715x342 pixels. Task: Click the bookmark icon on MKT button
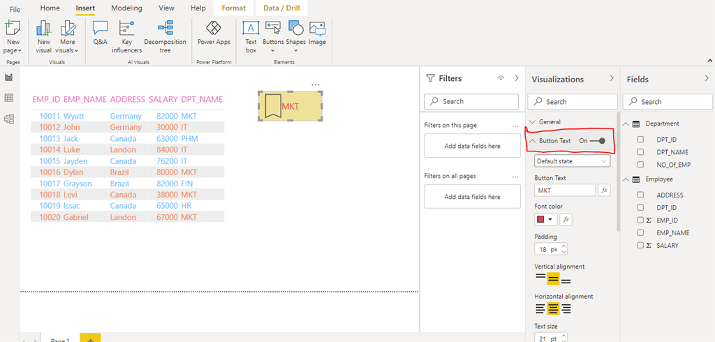click(x=272, y=106)
